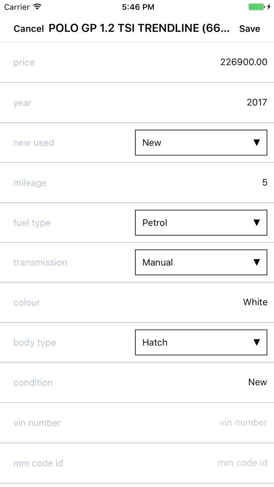
Task: Tap the POLO GP title text
Action: pos(139,29)
